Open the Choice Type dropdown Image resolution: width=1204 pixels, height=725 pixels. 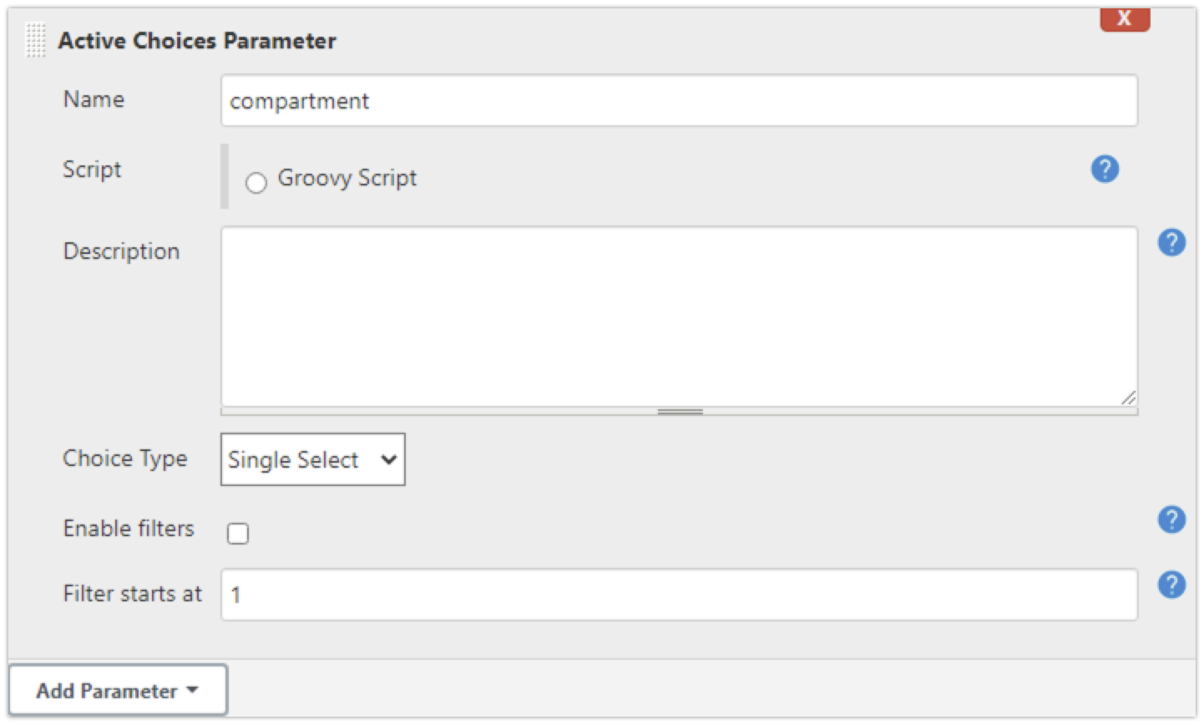point(313,459)
